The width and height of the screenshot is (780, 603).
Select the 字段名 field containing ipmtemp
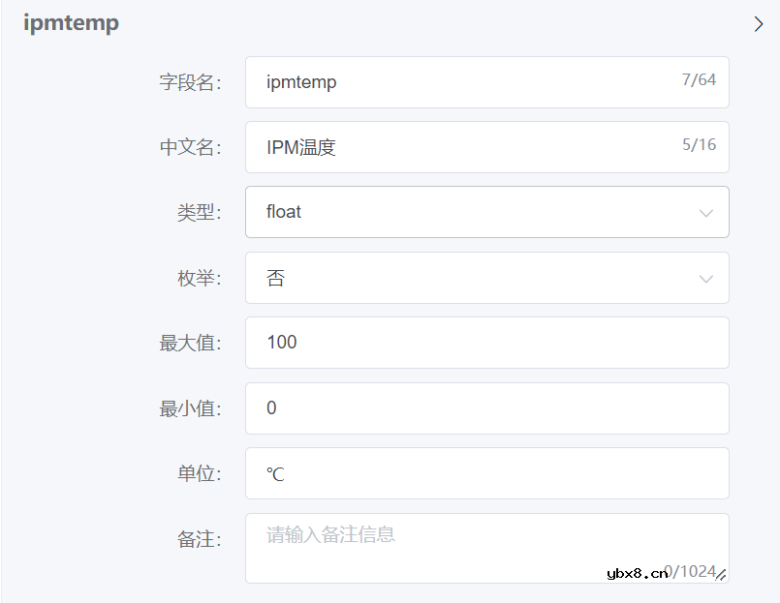click(x=436, y=82)
